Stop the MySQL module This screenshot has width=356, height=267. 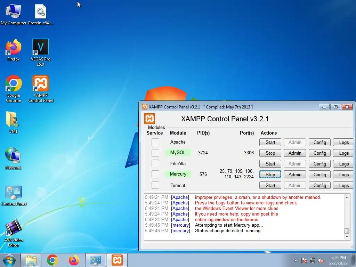pyautogui.click(x=270, y=153)
